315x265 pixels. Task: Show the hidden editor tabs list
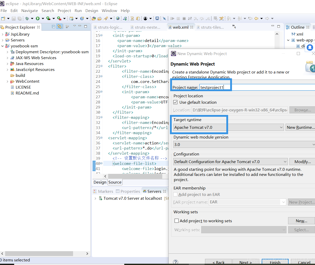(234, 26)
